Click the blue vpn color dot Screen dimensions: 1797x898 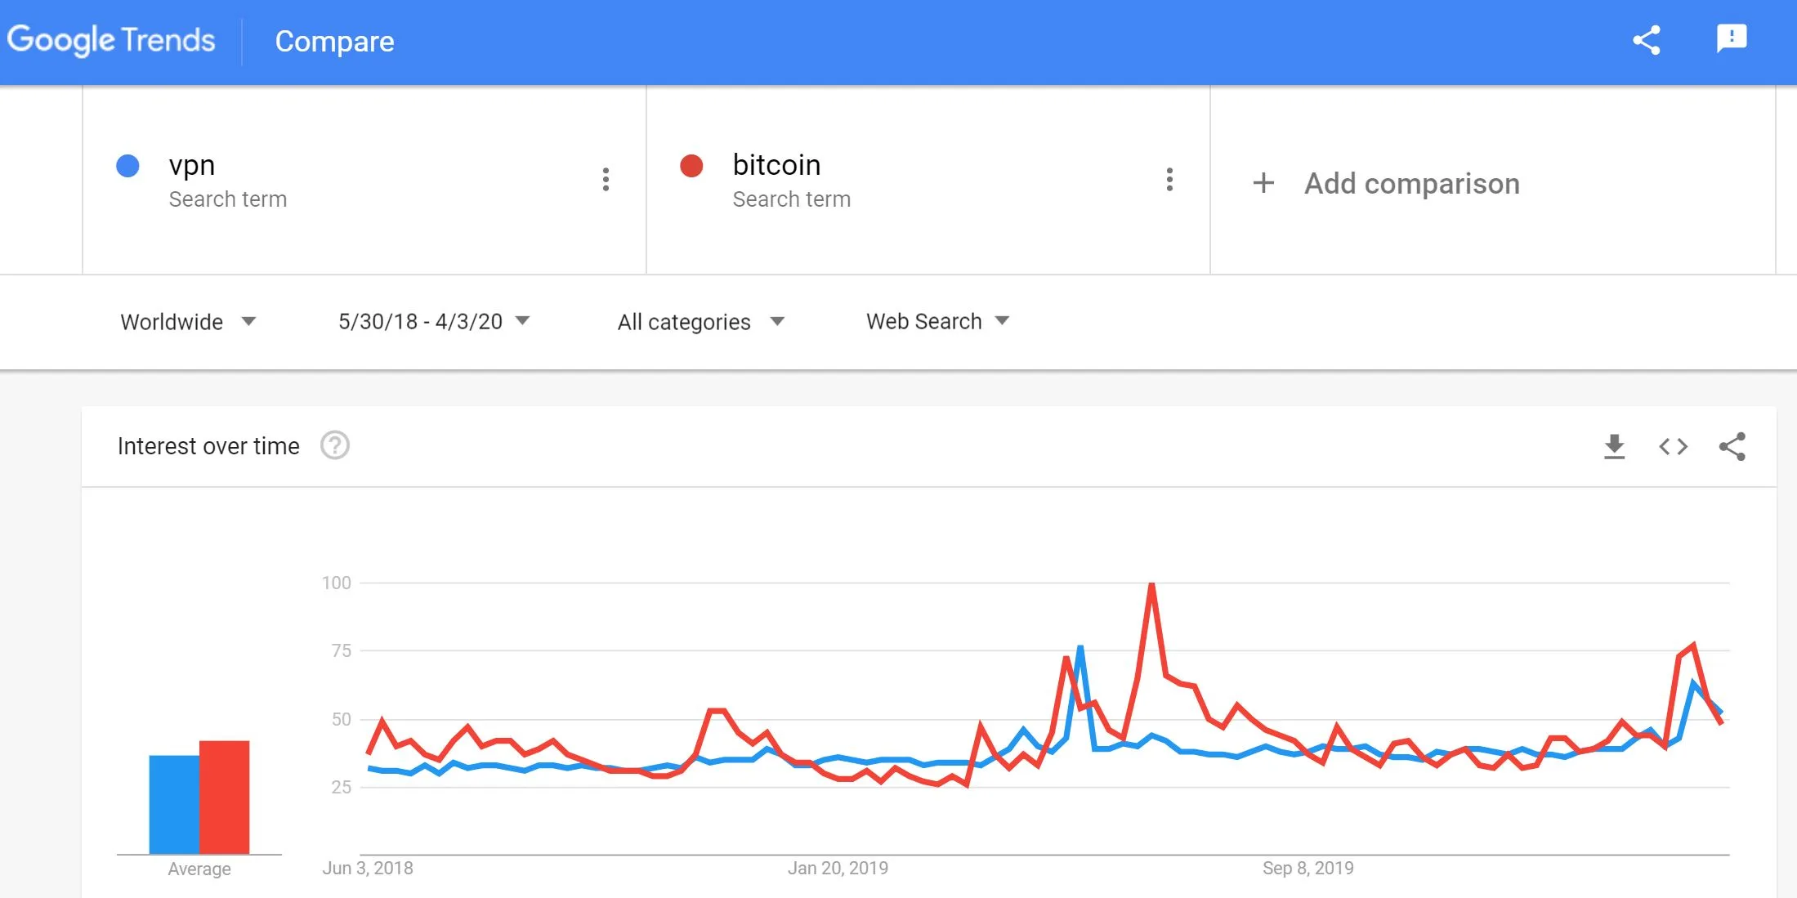pyautogui.click(x=128, y=166)
